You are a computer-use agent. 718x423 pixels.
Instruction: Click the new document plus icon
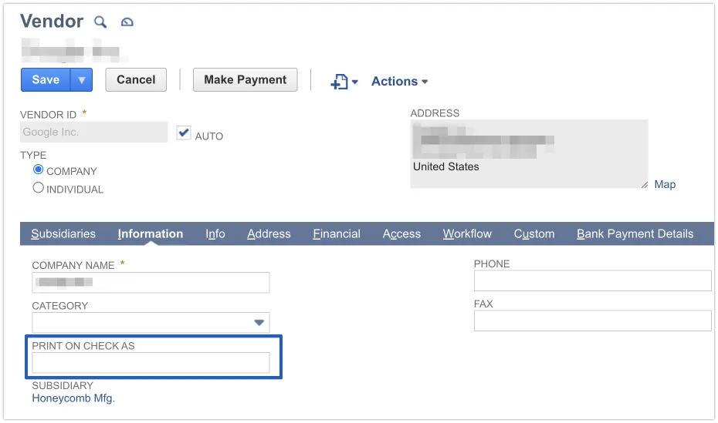(x=339, y=82)
